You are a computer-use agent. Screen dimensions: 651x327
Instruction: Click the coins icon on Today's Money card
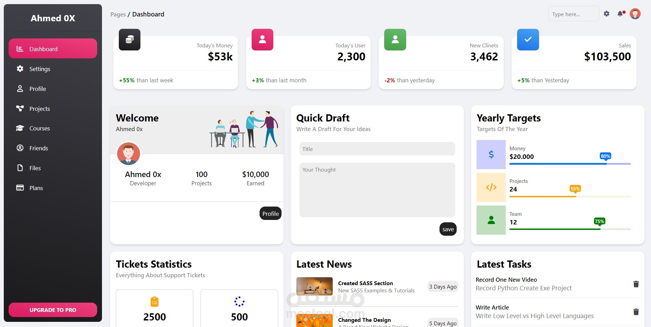129,39
